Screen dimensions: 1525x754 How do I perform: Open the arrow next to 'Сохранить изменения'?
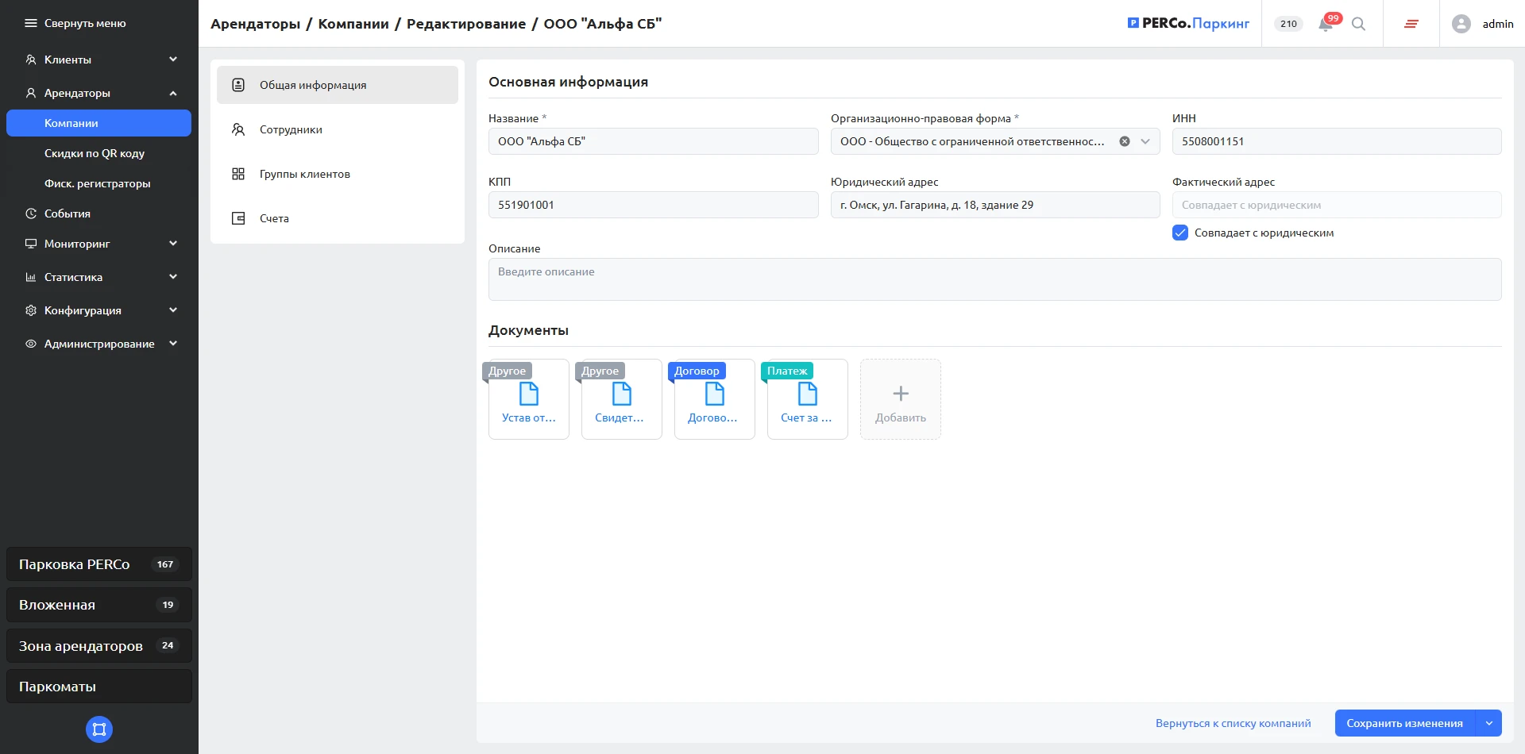tap(1488, 723)
